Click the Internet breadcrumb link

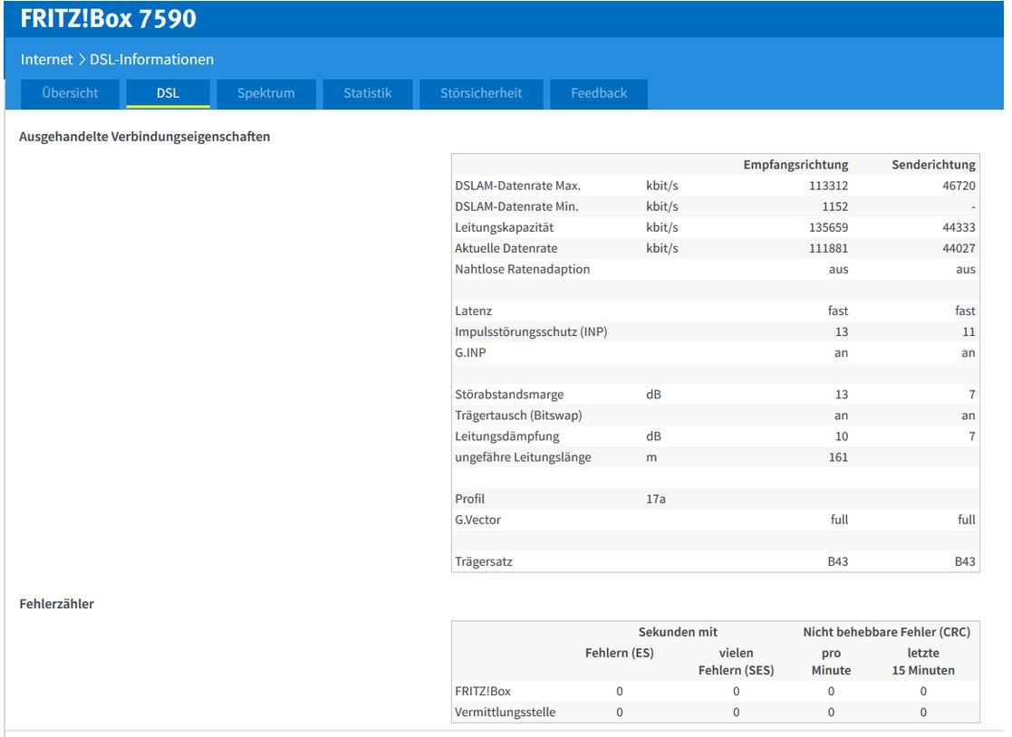click(46, 60)
